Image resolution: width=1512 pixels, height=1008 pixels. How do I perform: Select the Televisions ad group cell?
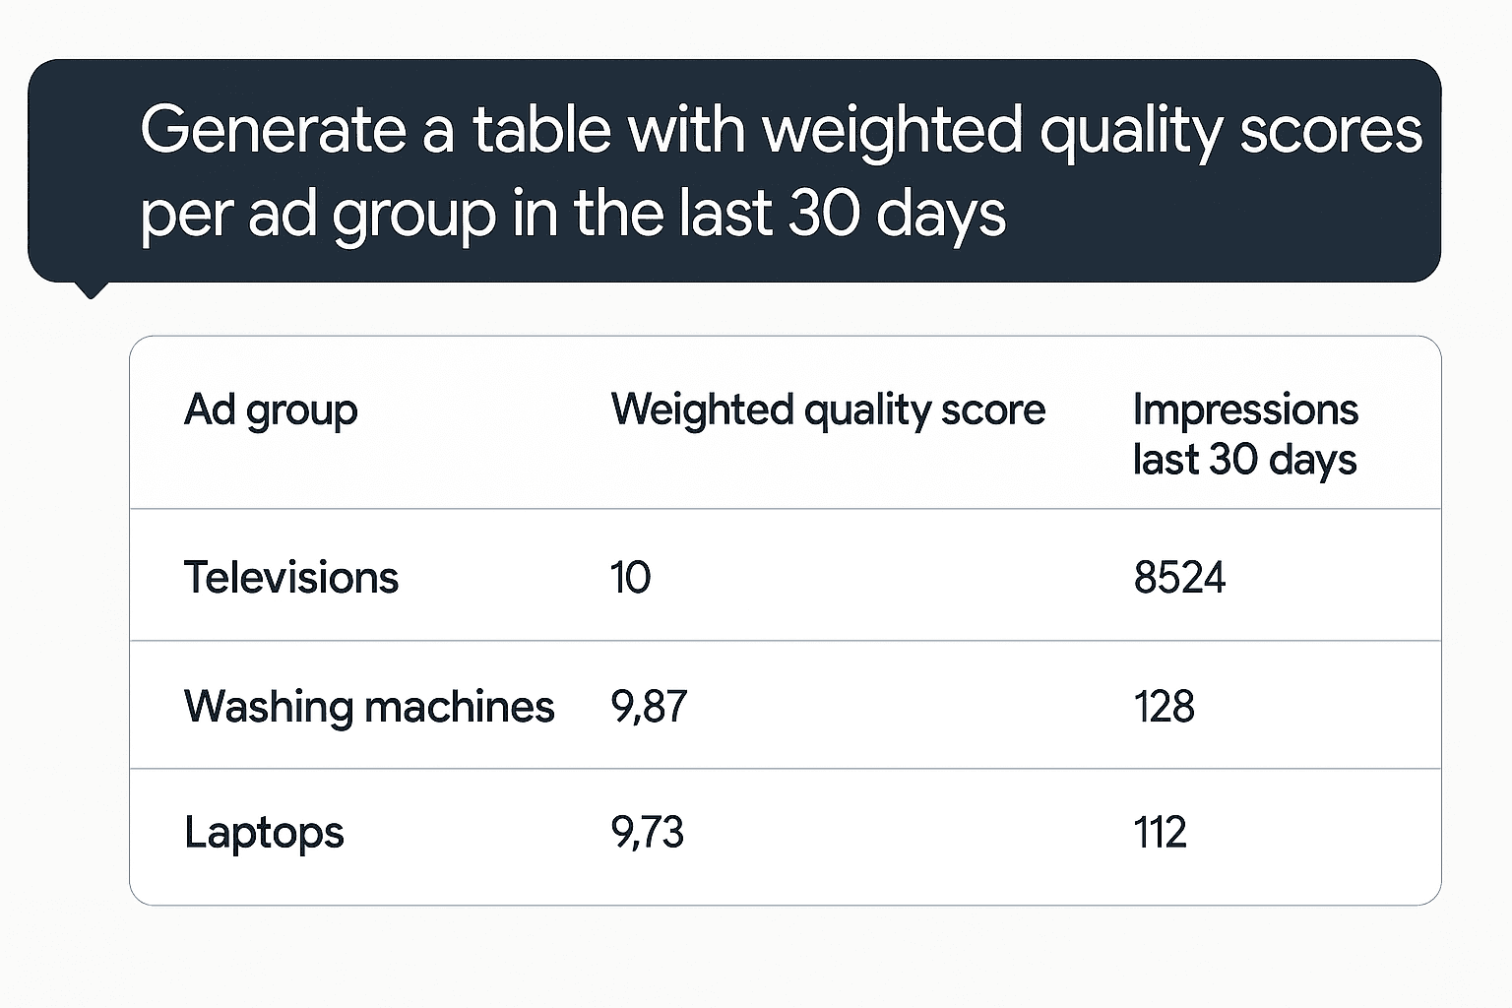click(x=291, y=577)
